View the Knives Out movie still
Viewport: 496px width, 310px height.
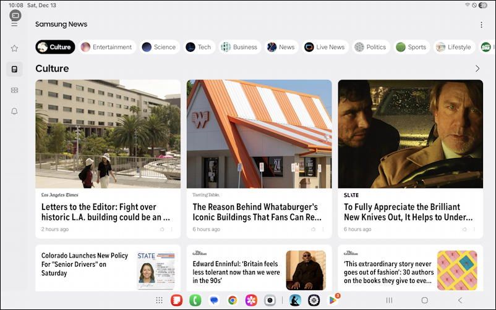[x=410, y=134]
